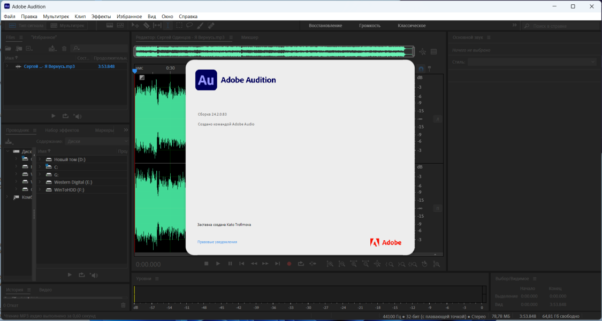Expand the WinToHDD (F:) drive

pos(40,190)
